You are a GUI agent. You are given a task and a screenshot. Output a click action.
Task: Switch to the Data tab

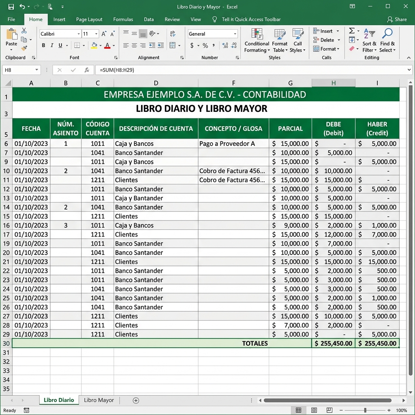[x=149, y=19]
